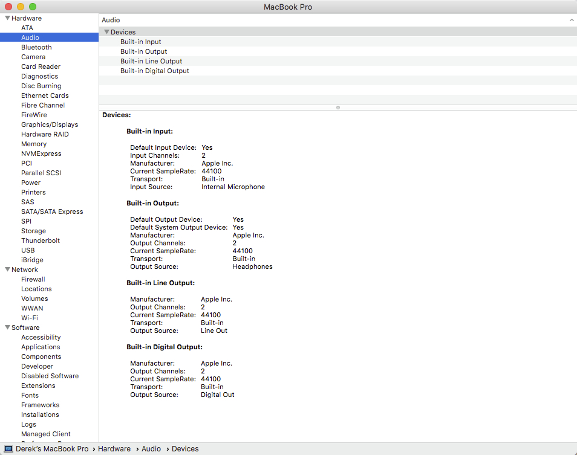Select Built-in Line Output row
Viewport: 577px width, 455px height.
point(338,61)
